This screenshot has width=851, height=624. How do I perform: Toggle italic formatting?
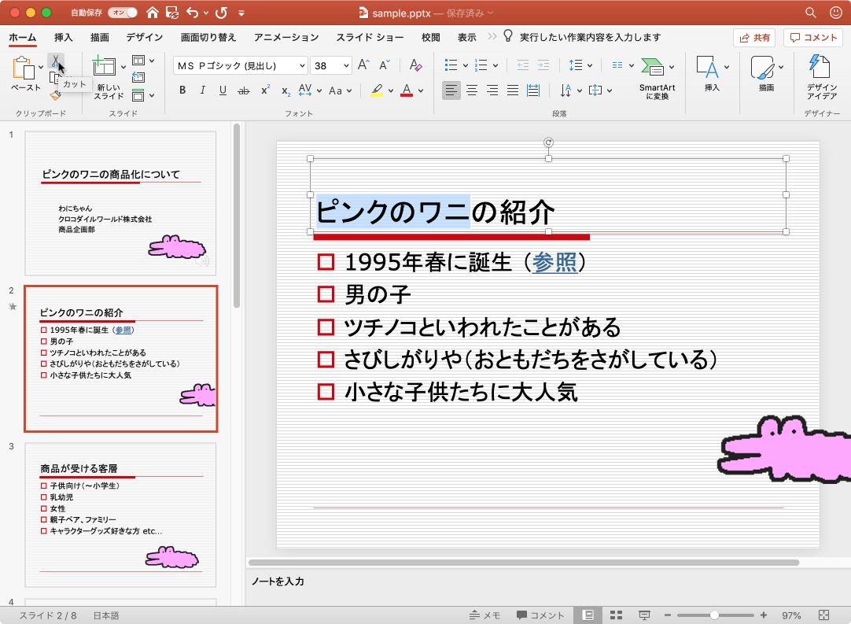pos(202,90)
